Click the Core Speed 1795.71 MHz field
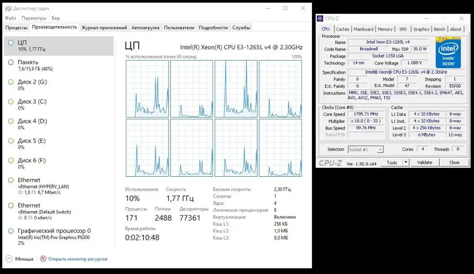474x274 pixels. point(366,114)
